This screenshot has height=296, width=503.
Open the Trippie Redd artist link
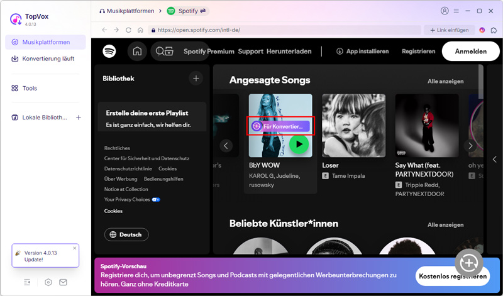[422, 185]
